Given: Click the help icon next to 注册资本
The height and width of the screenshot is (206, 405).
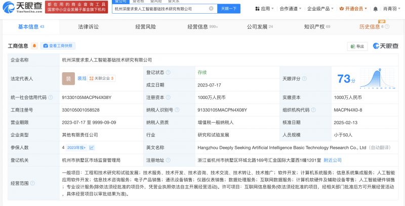Looking at the screenshot, I should coord(168,97).
